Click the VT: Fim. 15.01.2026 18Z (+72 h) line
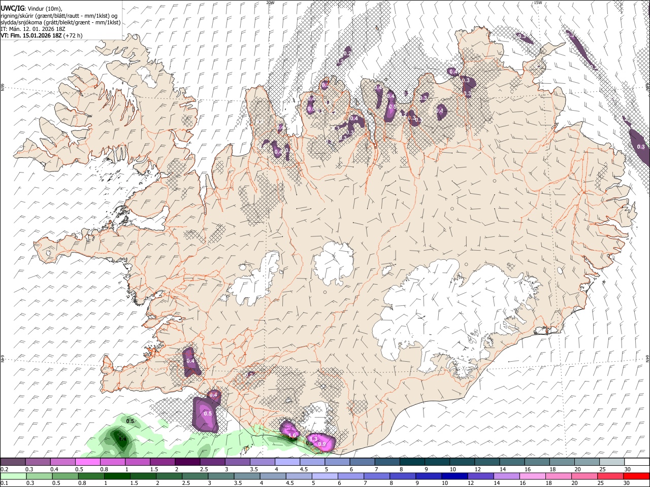Image resolution: width=650 pixels, height=487 pixels. [41, 36]
